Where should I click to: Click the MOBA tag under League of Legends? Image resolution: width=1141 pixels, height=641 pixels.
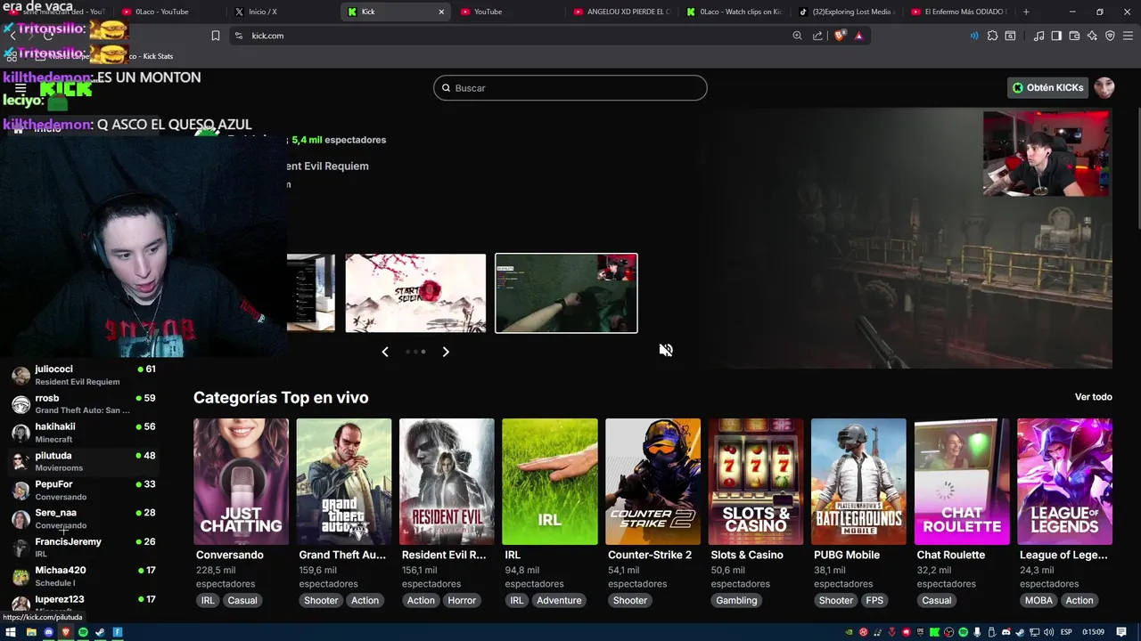coord(1038,600)
